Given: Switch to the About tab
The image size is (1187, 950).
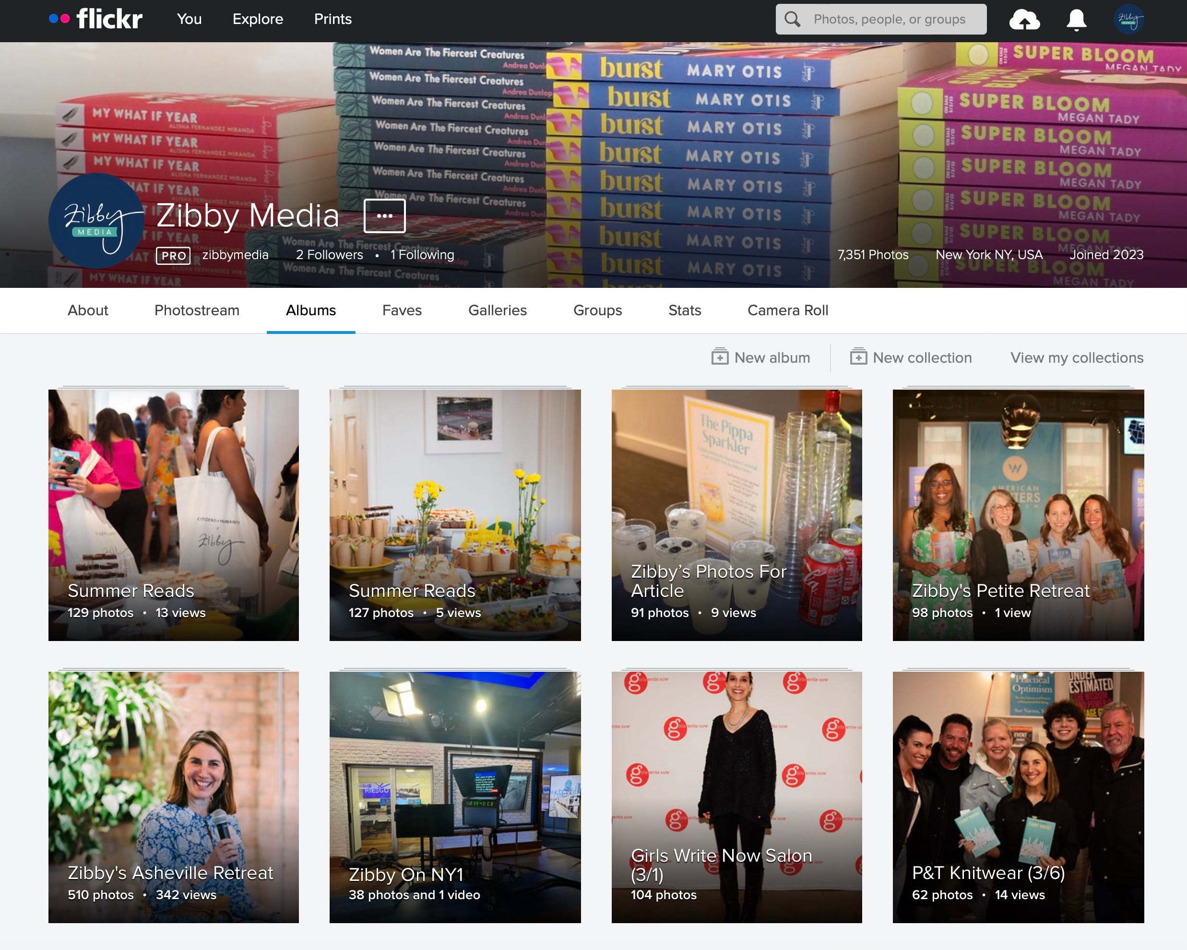Looking at the screenshot, I should point(88,310).
